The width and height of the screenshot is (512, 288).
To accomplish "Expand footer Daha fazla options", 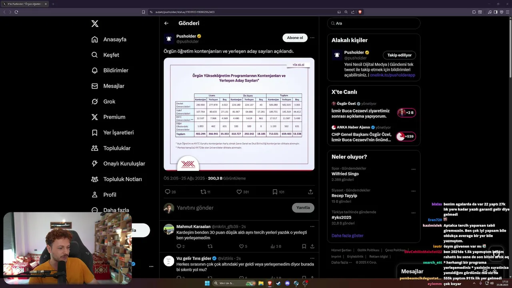I will 341,262.
